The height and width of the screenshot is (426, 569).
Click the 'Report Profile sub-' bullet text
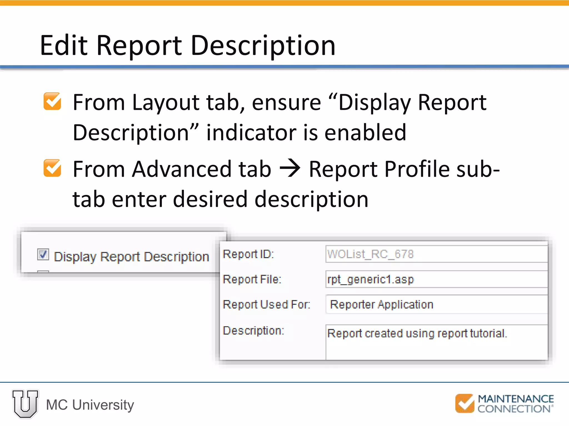point(404,169)
